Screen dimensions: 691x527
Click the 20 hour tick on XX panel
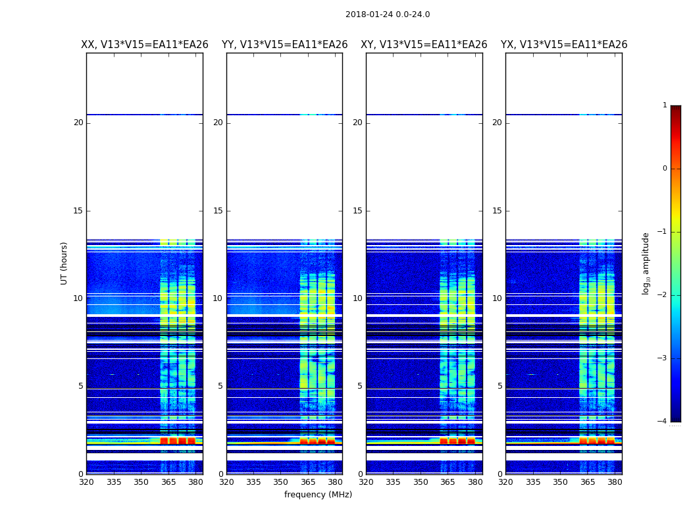(78, 123)
